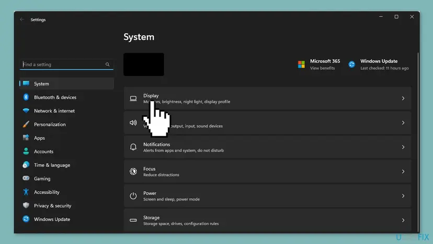Screen dimensions: 433x244
Task: Open Gaming section
Action: [x=66, y=179]
